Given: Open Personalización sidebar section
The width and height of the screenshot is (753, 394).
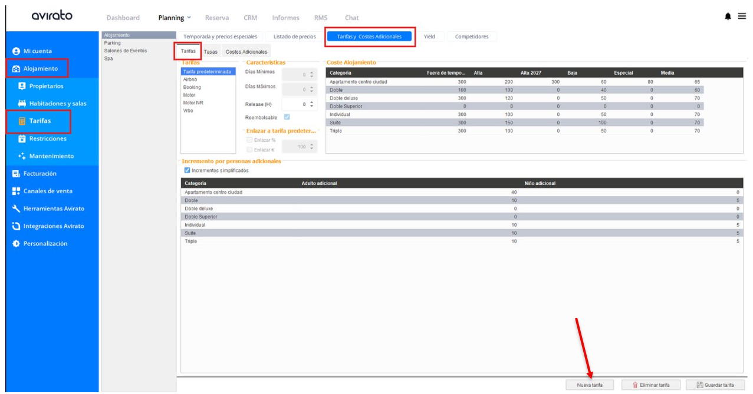Looking at the screenshot, I should point(45,244).
